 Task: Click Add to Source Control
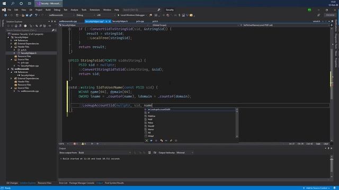pyautogui.click(x=317, y=188)
